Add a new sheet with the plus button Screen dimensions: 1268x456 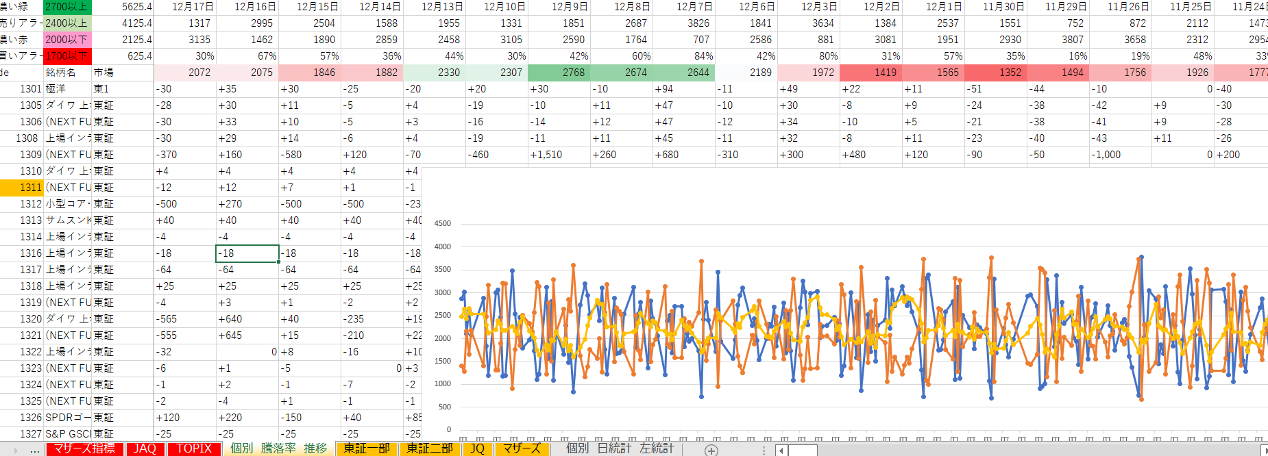tap(711, 450)
